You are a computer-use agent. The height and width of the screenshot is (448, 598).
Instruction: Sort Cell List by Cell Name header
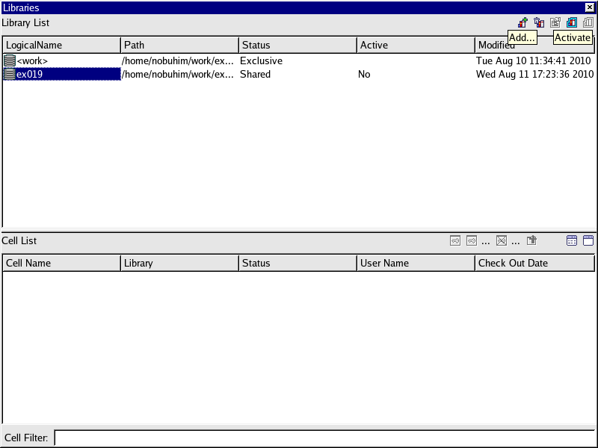pyautogui.click(x=61, y=263)
